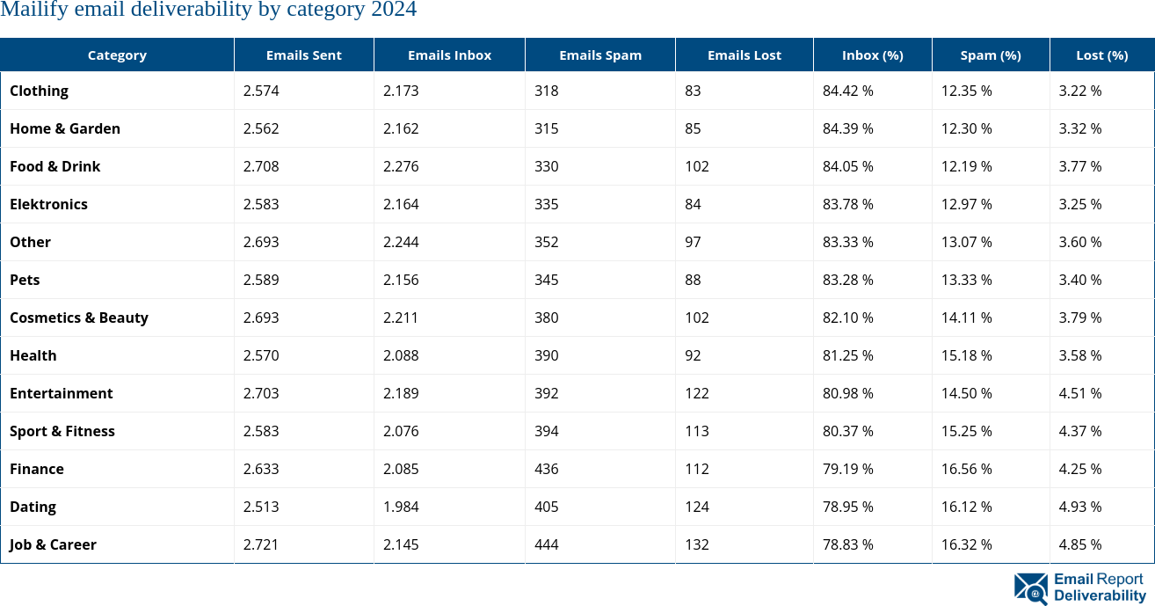
Task: Click the Category column header
Action: 117,55
